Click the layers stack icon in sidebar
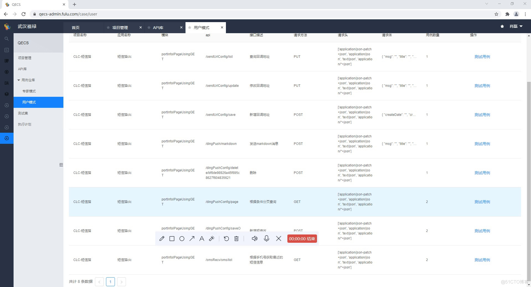The width and height of the screenshot is (531, 287). pyautogui.click(x=7, y=94)
